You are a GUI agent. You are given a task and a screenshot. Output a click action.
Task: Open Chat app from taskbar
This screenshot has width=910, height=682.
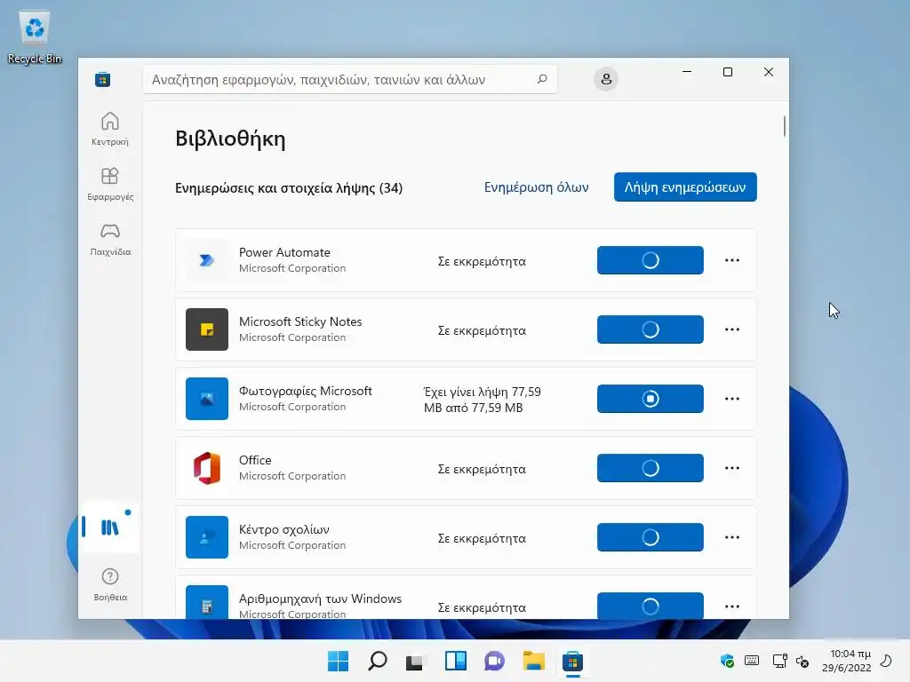click(494, 661)
